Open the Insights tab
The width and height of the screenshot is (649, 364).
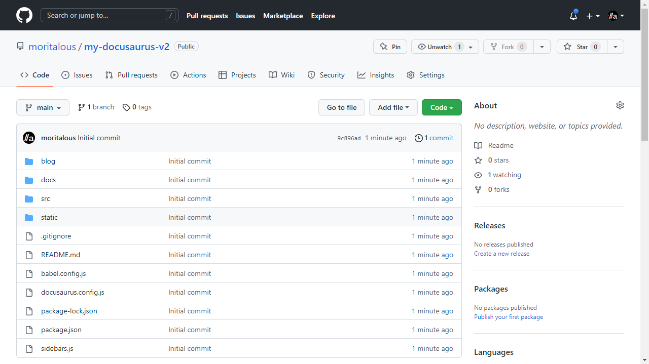pos(376,75)
